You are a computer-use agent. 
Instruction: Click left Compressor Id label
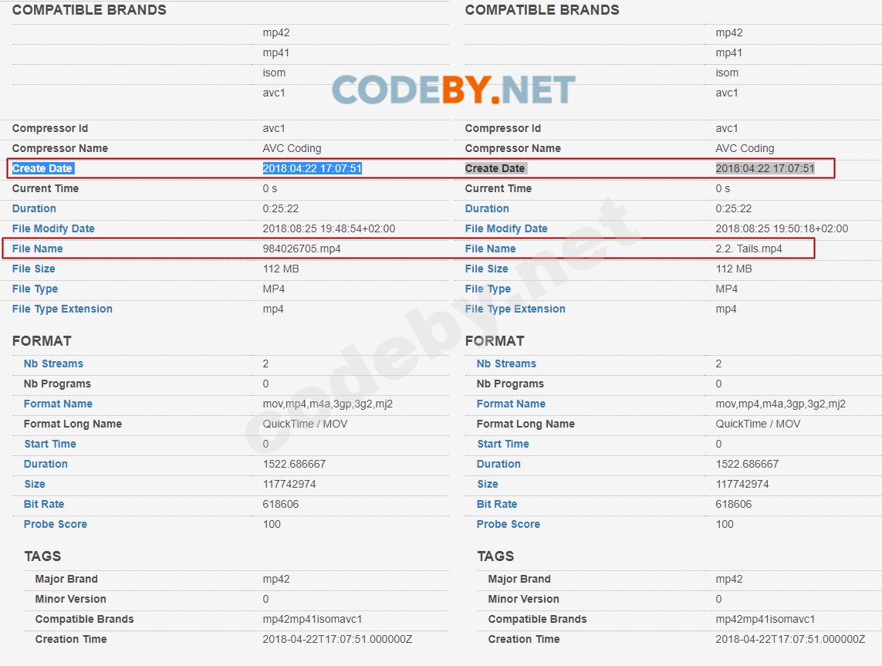pyautogui.click(x=49, y=128)
